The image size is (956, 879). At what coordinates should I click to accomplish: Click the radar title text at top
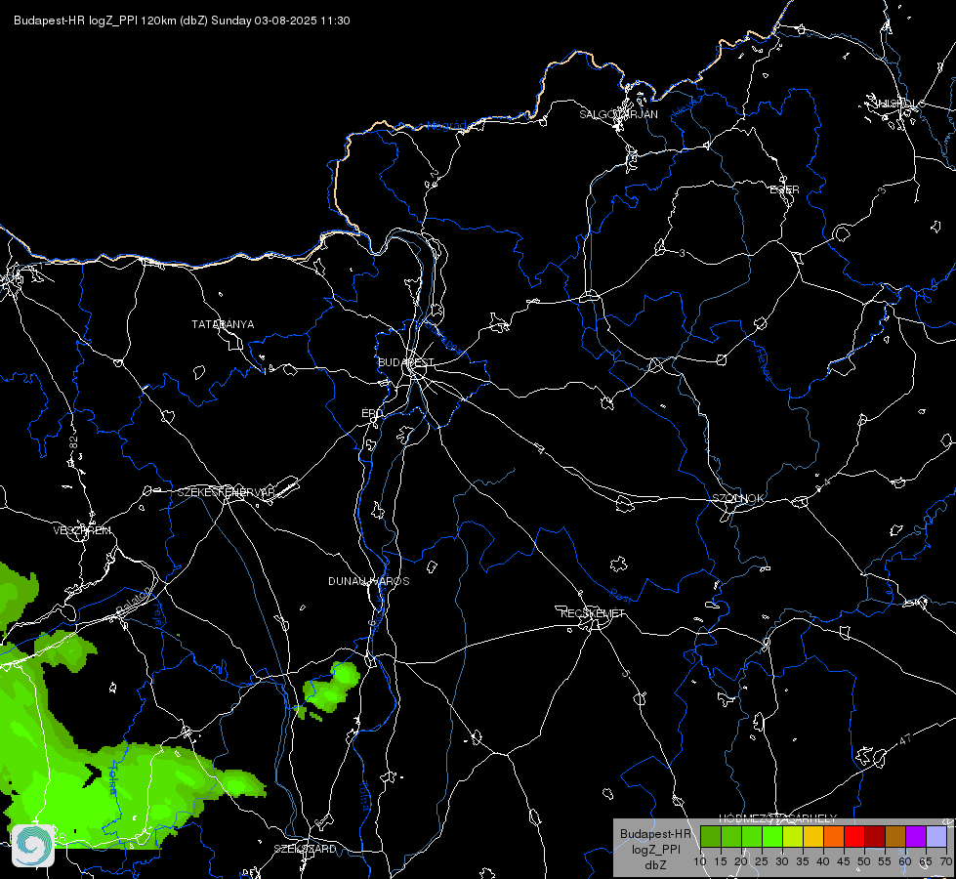pos(182,21)
